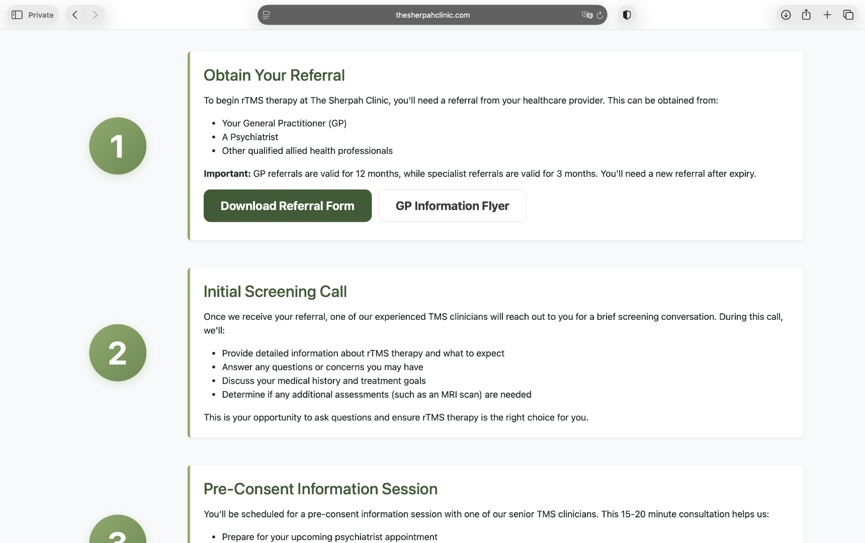
Task: Show the tab overview
Action: [848, 15]
